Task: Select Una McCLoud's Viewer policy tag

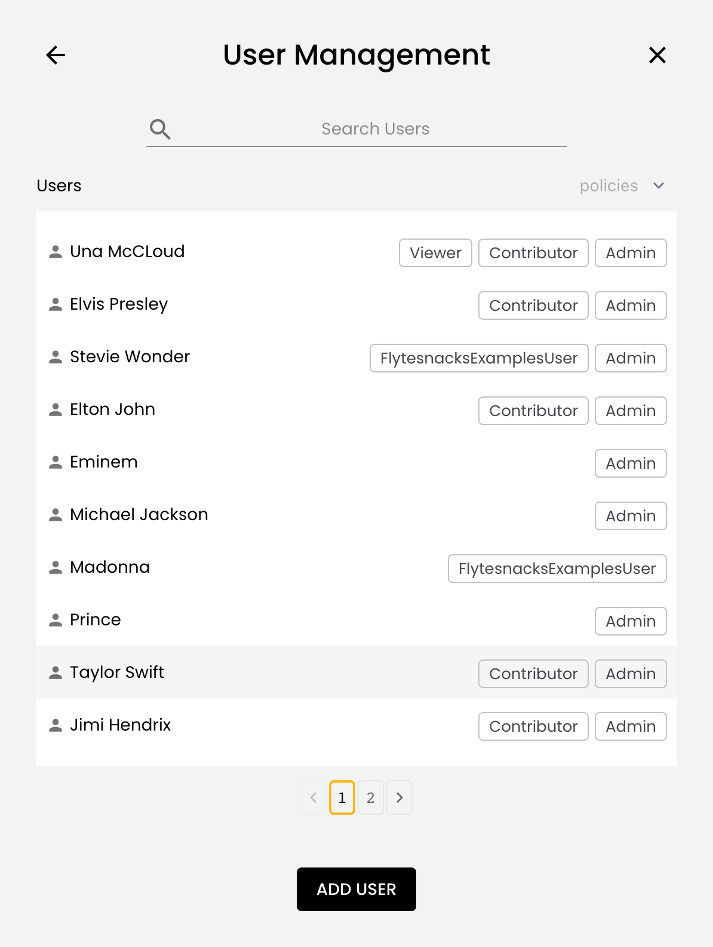Action: point(435,253)
